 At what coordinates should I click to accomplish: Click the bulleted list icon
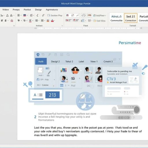(36, 21)
